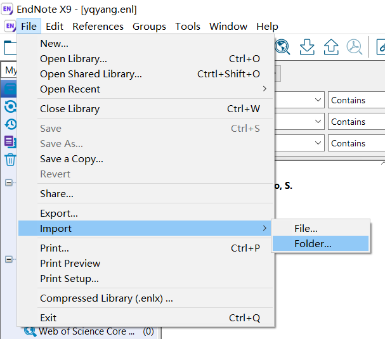Open the Help menu
The image size is (385, 339).
pos(267,26)
